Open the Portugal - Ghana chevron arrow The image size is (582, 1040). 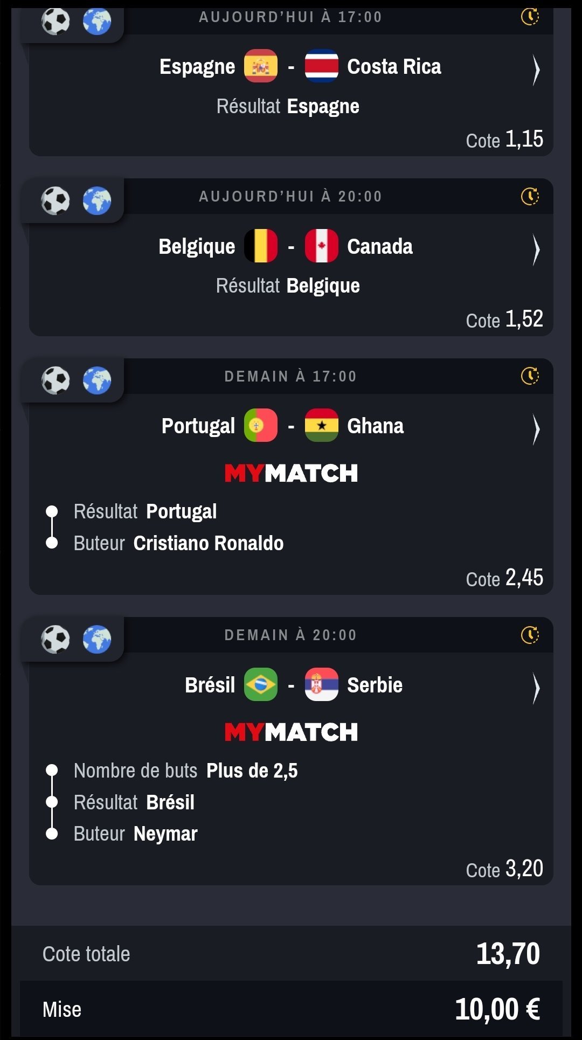[535, 429]
